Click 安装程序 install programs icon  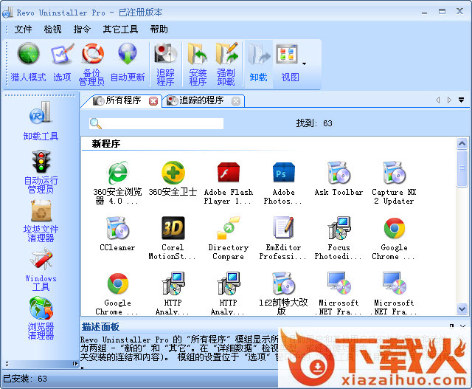tap(198, 64)
